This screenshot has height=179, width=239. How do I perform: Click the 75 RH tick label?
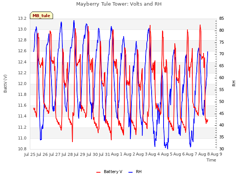[221, 42]
